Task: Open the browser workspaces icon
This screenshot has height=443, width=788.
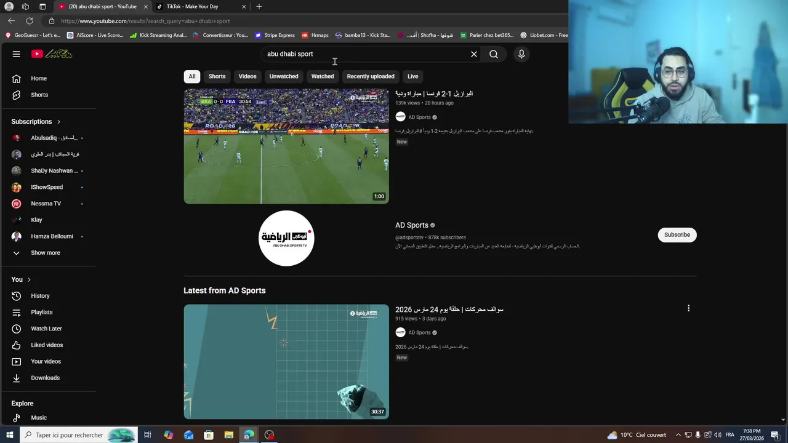Action: pyautogui.click(x=25, y=7)
